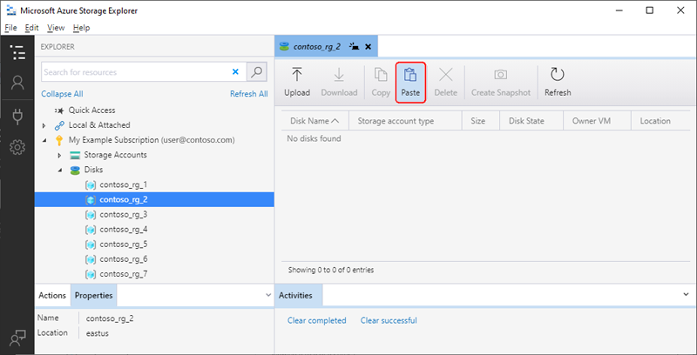Expand the Local & Attached node
The image size is (697, 355).
coord(44,125)
